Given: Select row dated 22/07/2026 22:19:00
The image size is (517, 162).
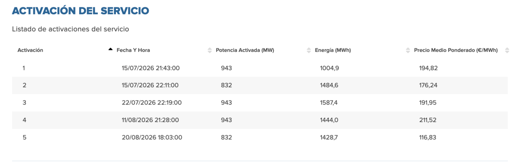Looking at the screenshot, I should pyautogui.click(x=260, y=102).
